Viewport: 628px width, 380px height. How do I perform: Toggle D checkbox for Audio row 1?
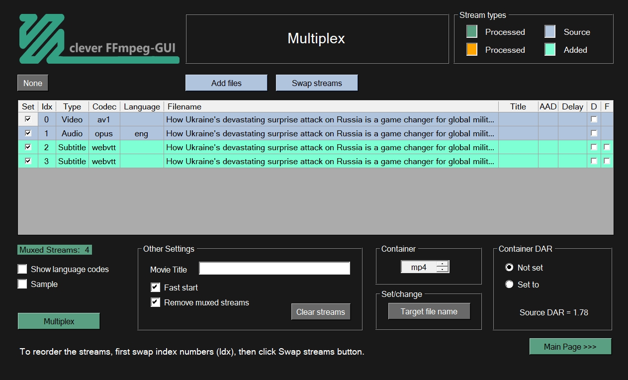(594, 133)
